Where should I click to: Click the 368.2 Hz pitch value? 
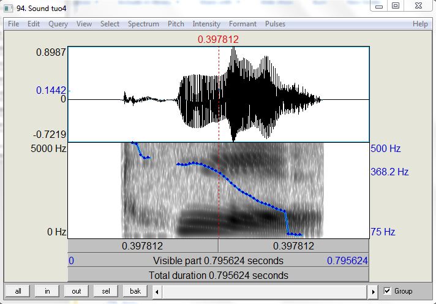389,172
